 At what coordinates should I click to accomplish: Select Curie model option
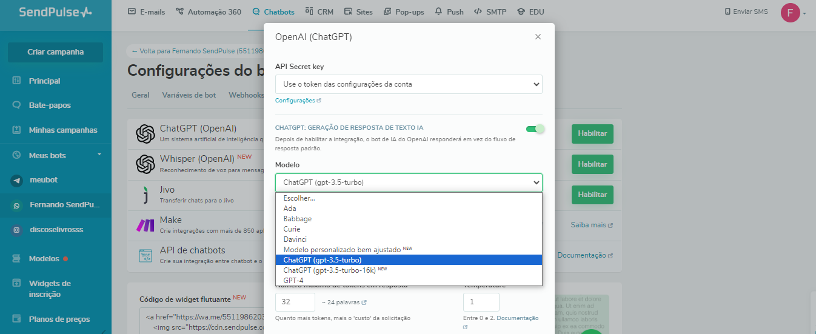(409, 229)
